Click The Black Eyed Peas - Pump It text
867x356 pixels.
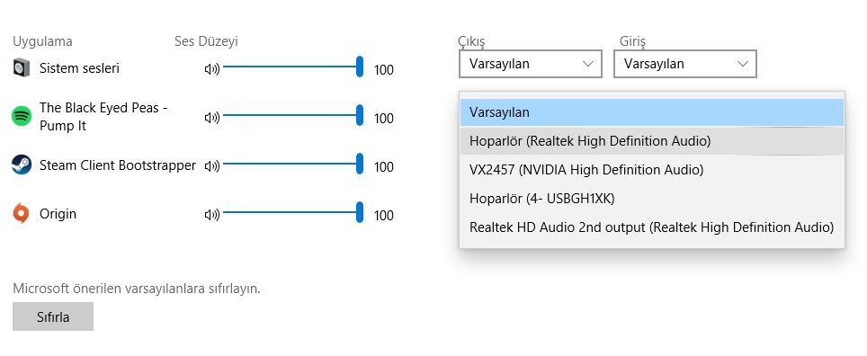[x=103, y=117]
